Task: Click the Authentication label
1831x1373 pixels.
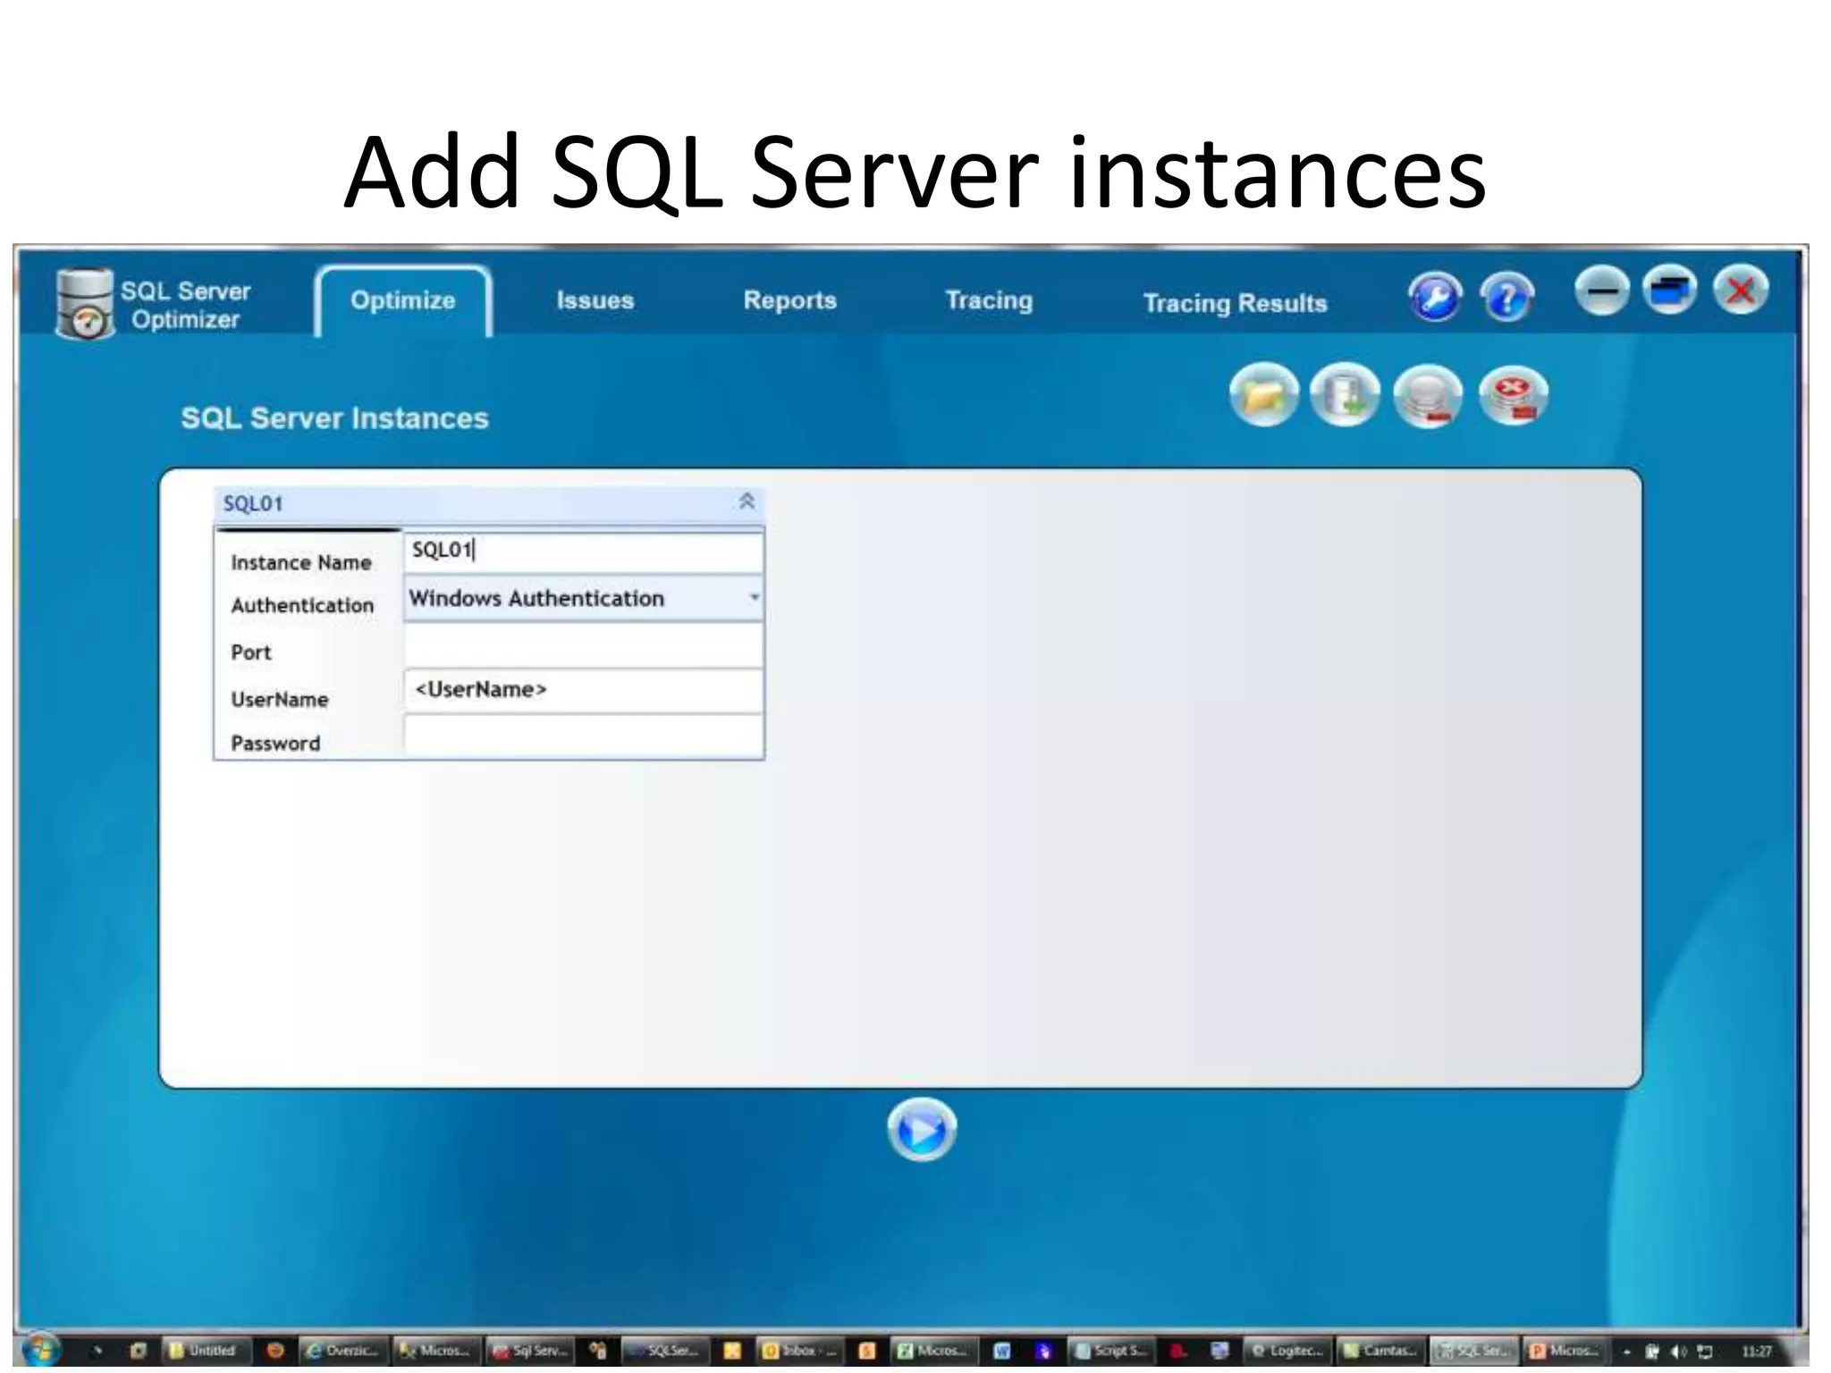Action: tap(302, 606)
